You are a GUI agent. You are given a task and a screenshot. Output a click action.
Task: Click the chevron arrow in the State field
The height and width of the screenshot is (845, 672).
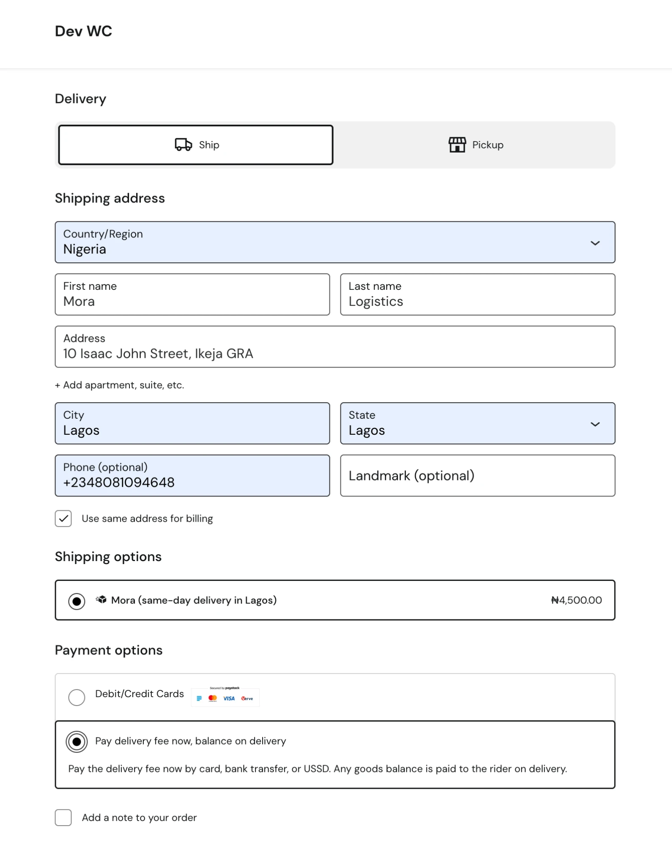(595, 424)
